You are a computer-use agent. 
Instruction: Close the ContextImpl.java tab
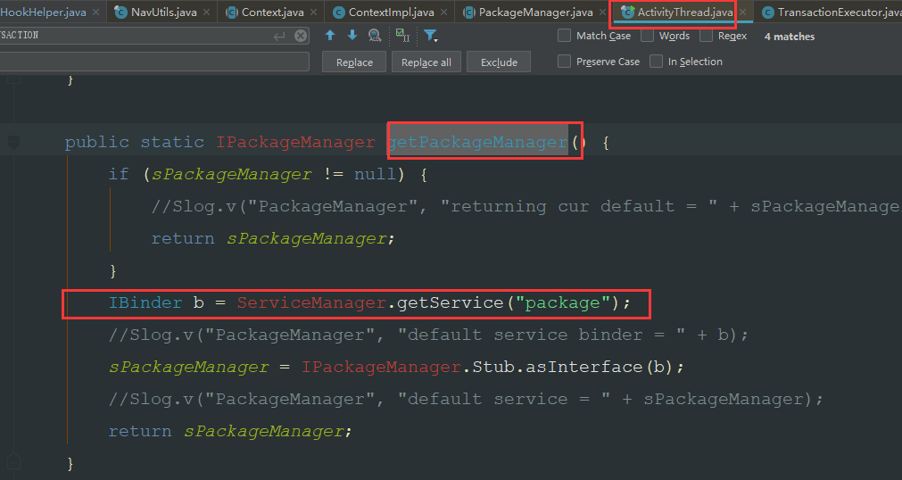pyautogui.click(x=443, y=12)
